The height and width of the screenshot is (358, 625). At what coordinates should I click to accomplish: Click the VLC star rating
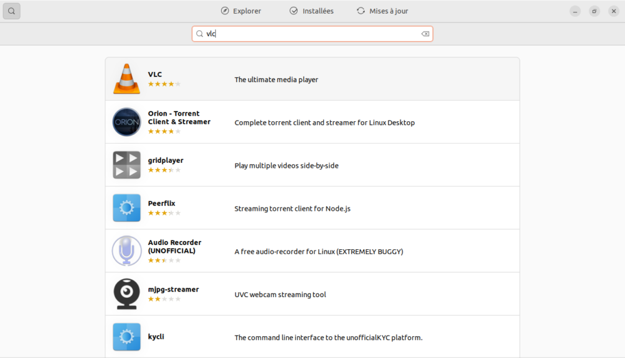pos(164,84)
